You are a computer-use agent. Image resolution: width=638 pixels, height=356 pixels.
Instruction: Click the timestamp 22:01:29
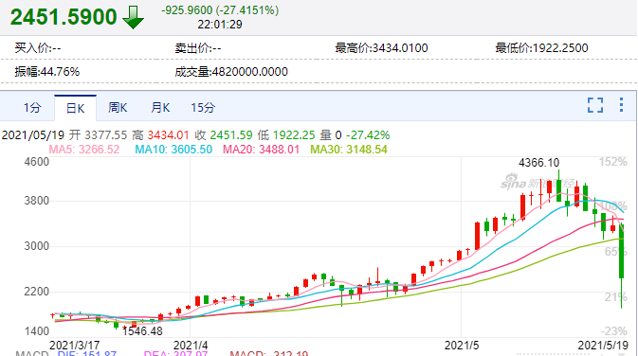point(220,25)
